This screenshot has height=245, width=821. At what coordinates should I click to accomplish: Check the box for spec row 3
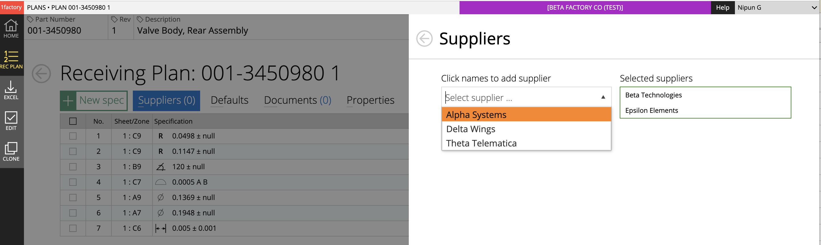click(73, 167)
